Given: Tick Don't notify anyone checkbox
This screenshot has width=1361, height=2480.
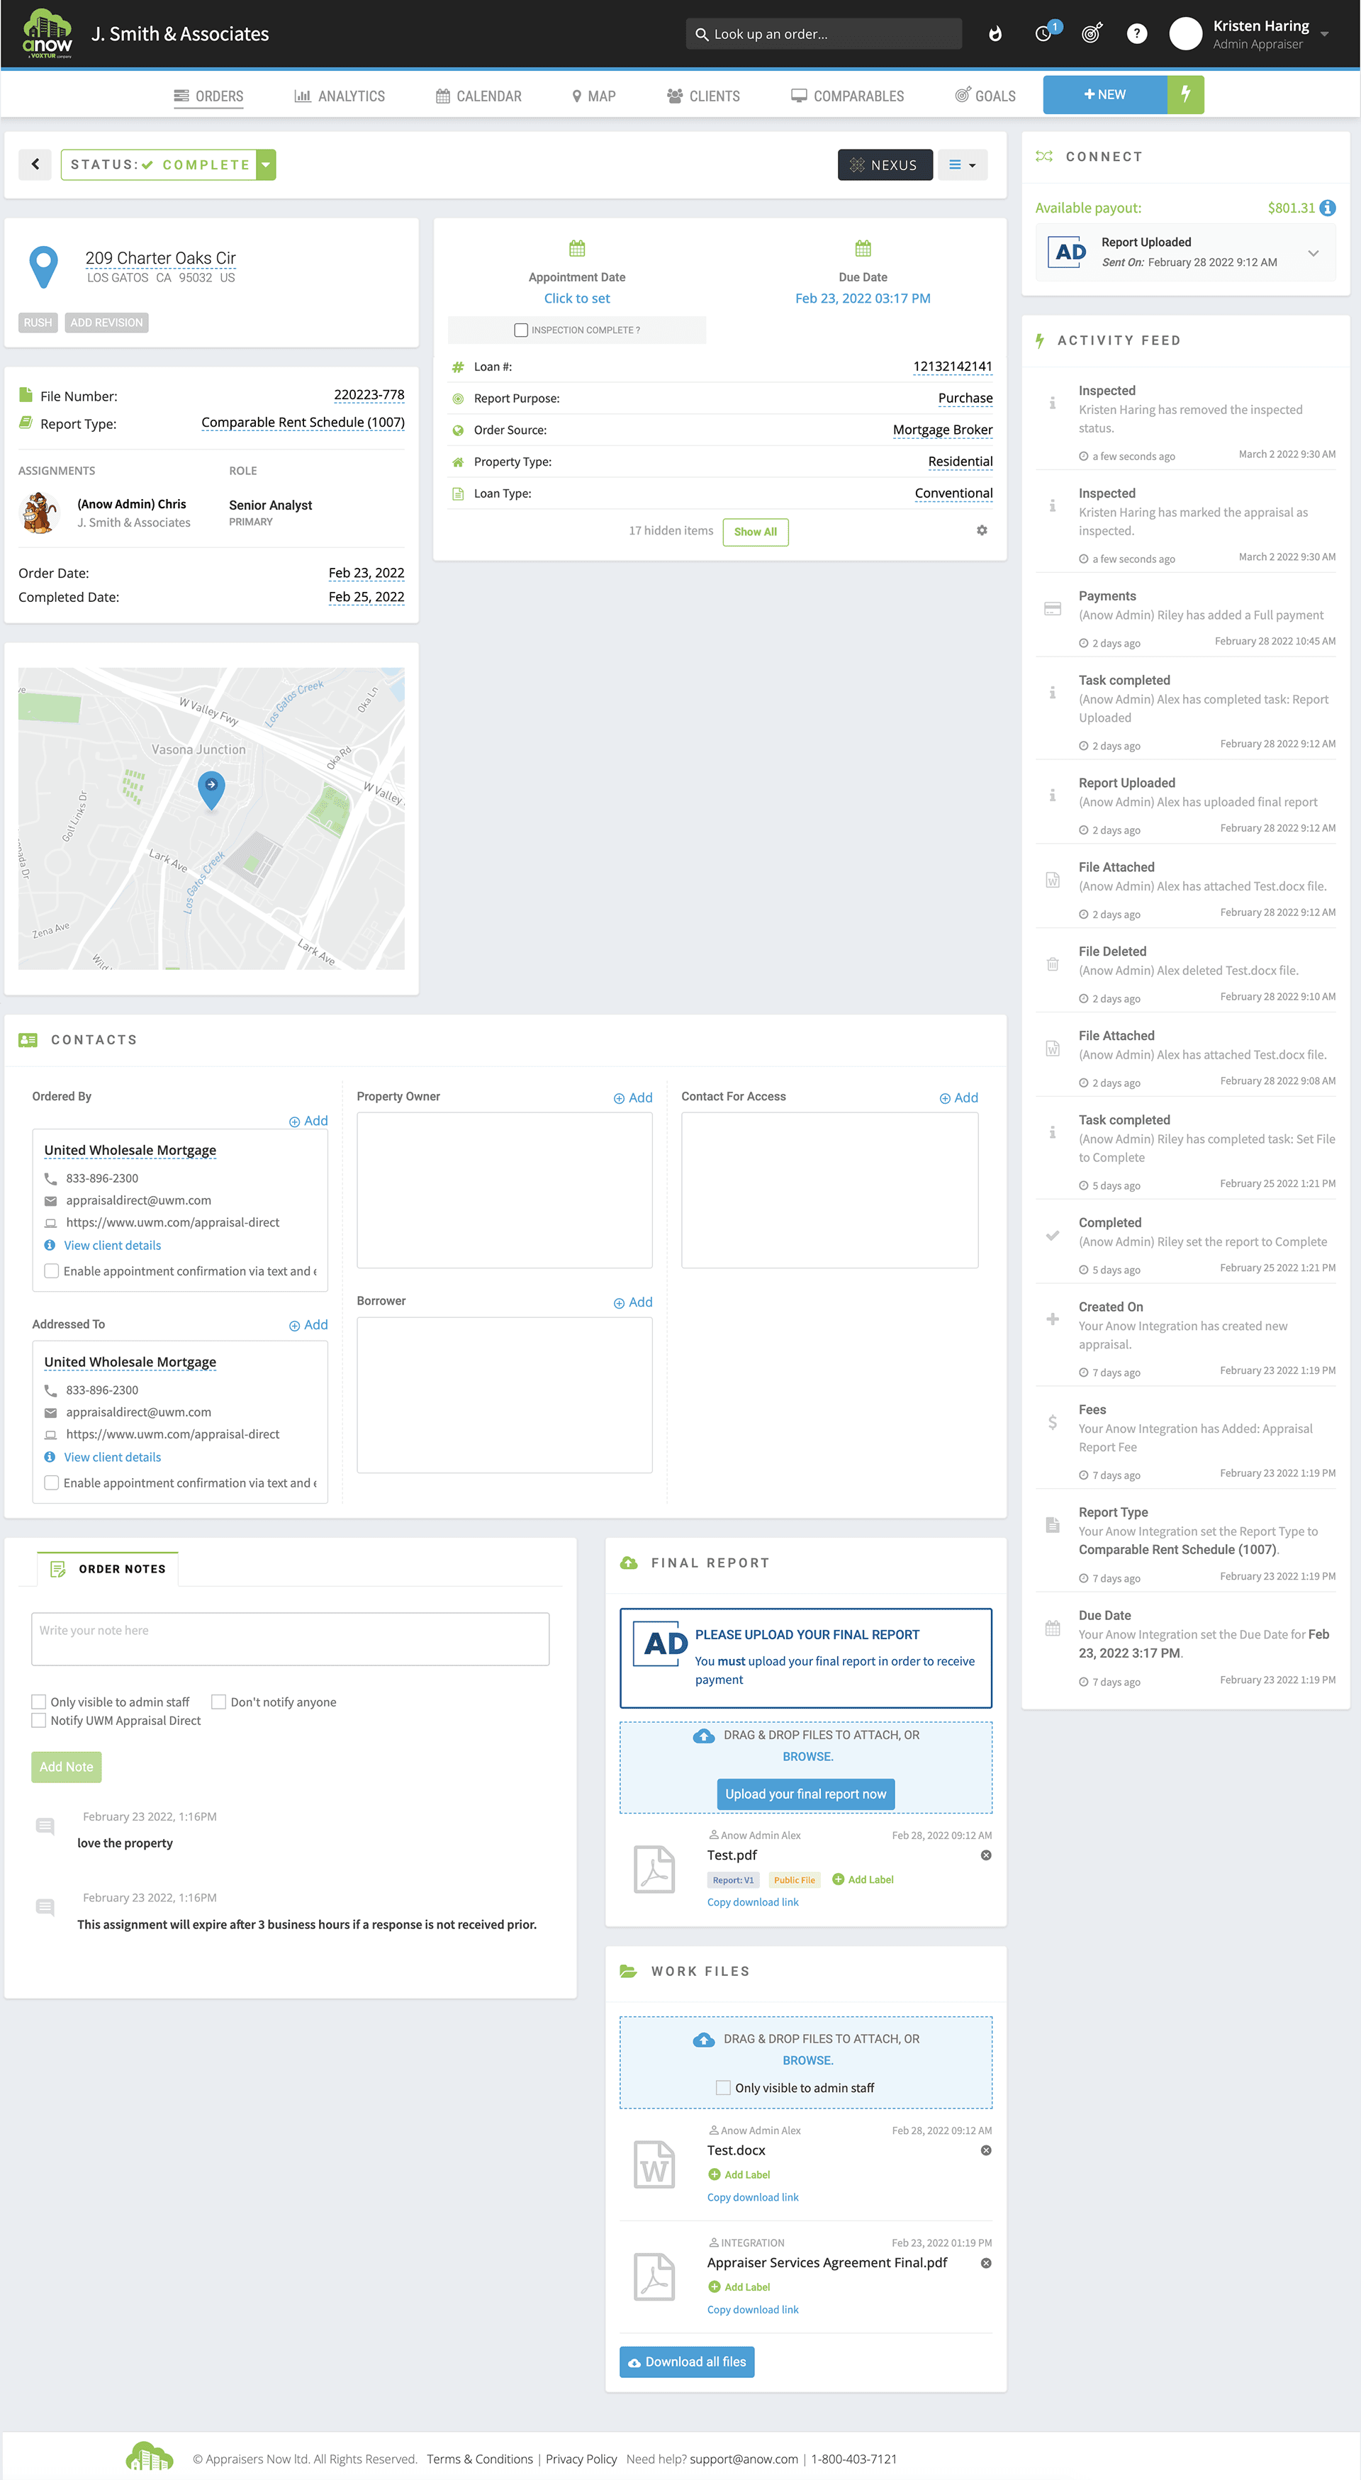Looking at the screenshot, I should 218,1701.
